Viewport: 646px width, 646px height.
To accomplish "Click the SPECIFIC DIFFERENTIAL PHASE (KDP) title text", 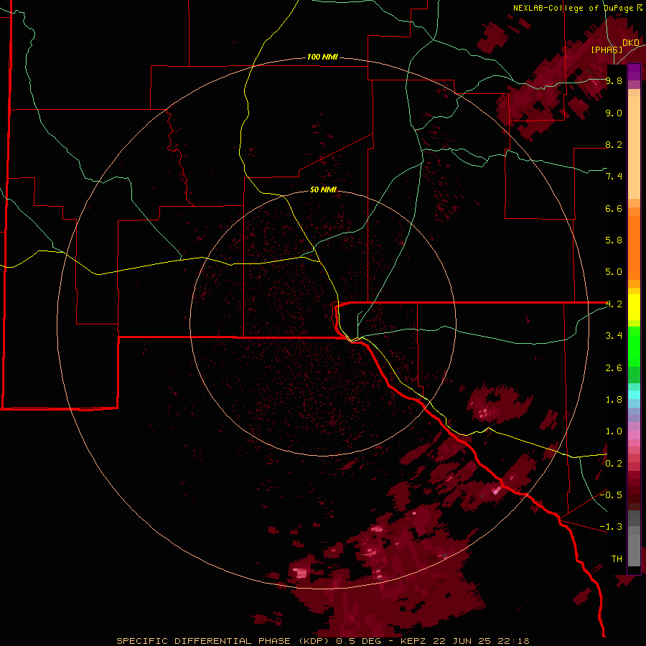I will 224,641.
